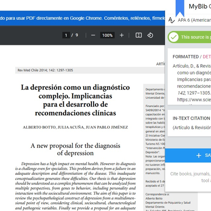Viewport: 211px width, 211px height.
Task: Click the fit to page icon
Action: pos(139,35)
